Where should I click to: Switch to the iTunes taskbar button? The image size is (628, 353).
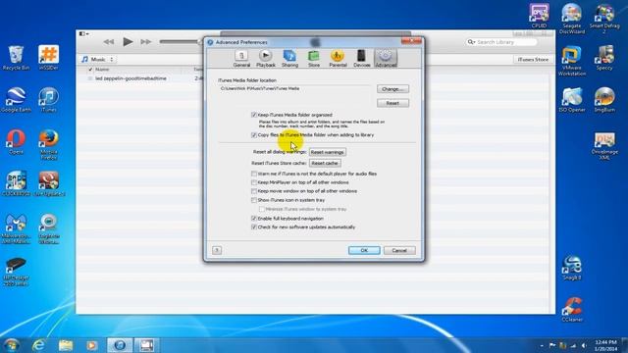pyautogui.click(x=120, y=345)
